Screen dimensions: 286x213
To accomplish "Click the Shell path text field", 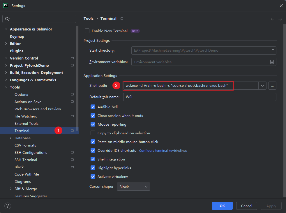I will [191, 86].
